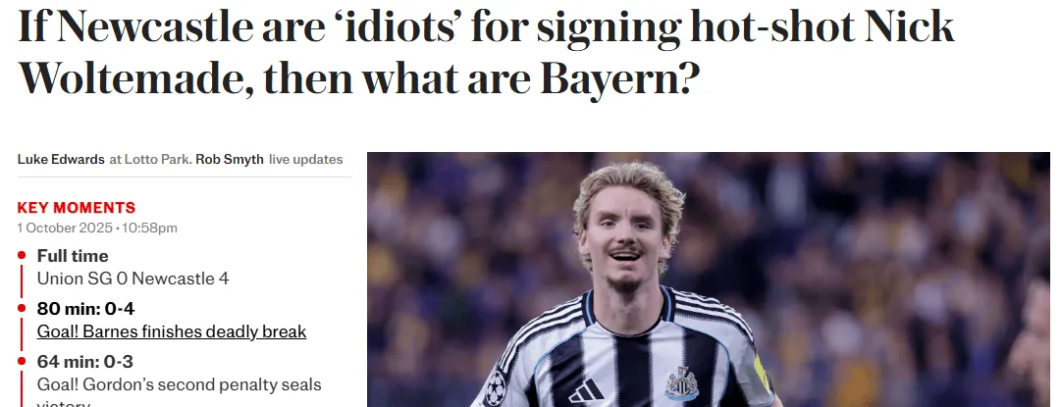
Task: Click the KEY MOMENTS section heading
Action: (x=77, y=208)
